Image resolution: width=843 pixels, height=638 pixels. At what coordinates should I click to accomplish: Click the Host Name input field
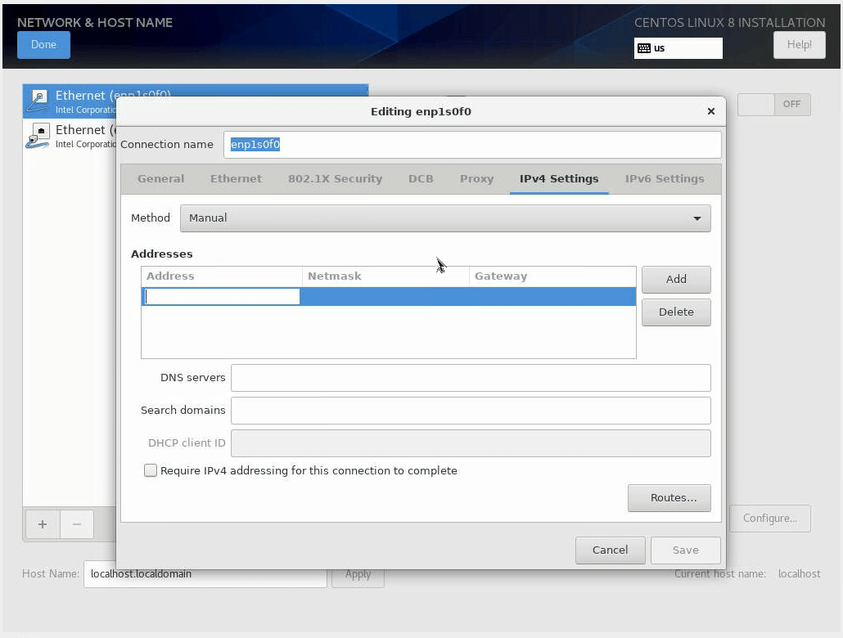[205, 574]
